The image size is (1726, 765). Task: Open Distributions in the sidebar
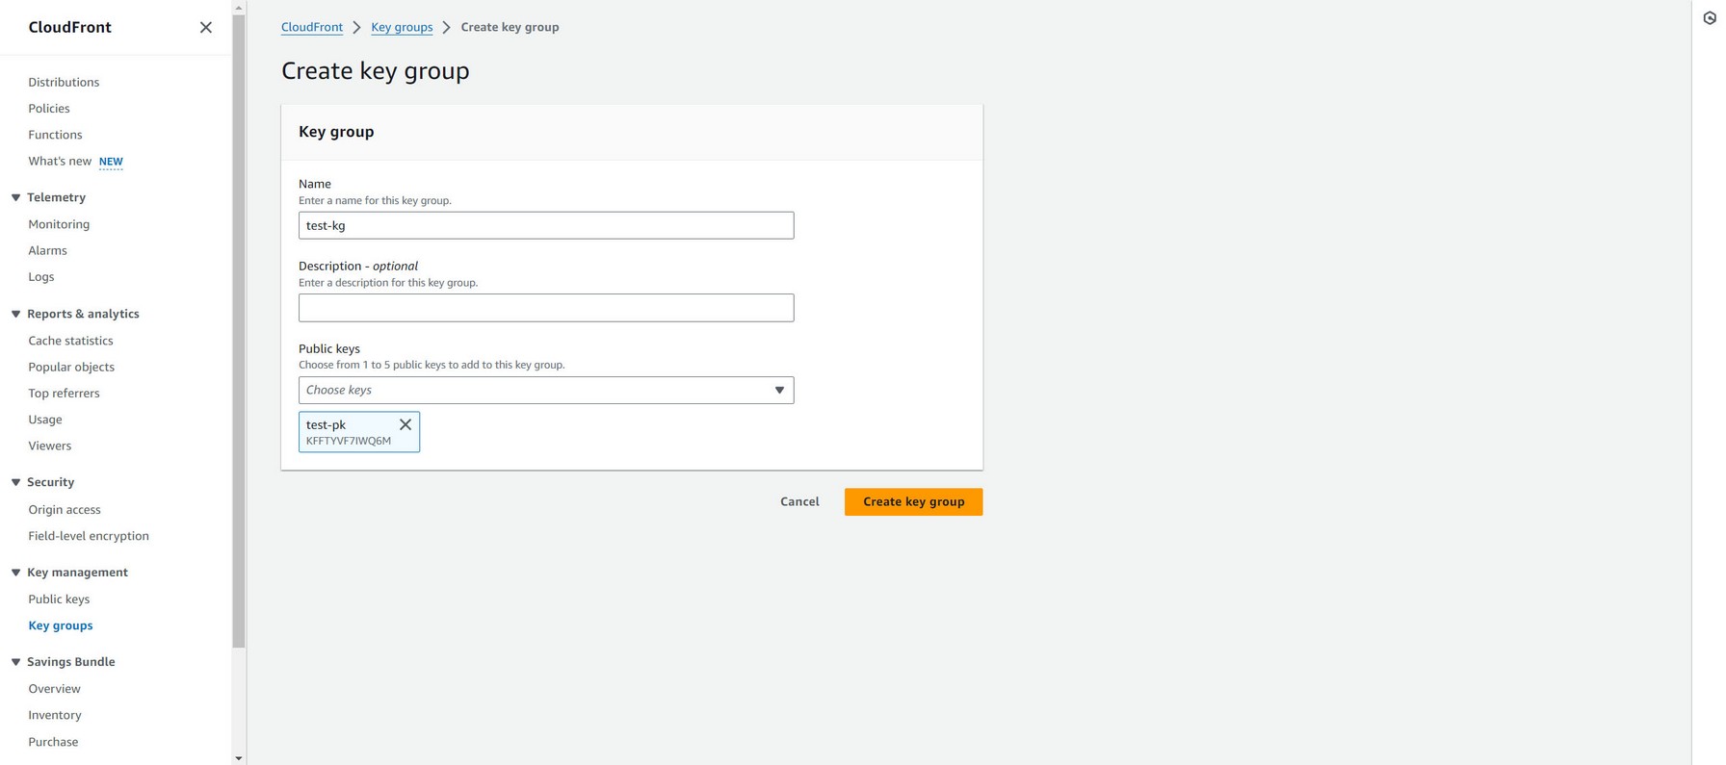pyautogui.click(x=64, y=82)
